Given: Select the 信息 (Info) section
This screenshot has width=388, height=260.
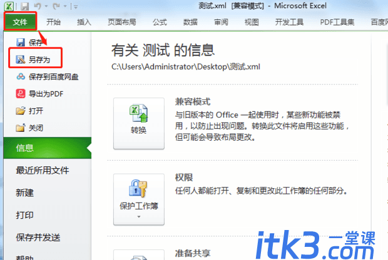Looking at the screenshot, I should (x=48, y=147).
